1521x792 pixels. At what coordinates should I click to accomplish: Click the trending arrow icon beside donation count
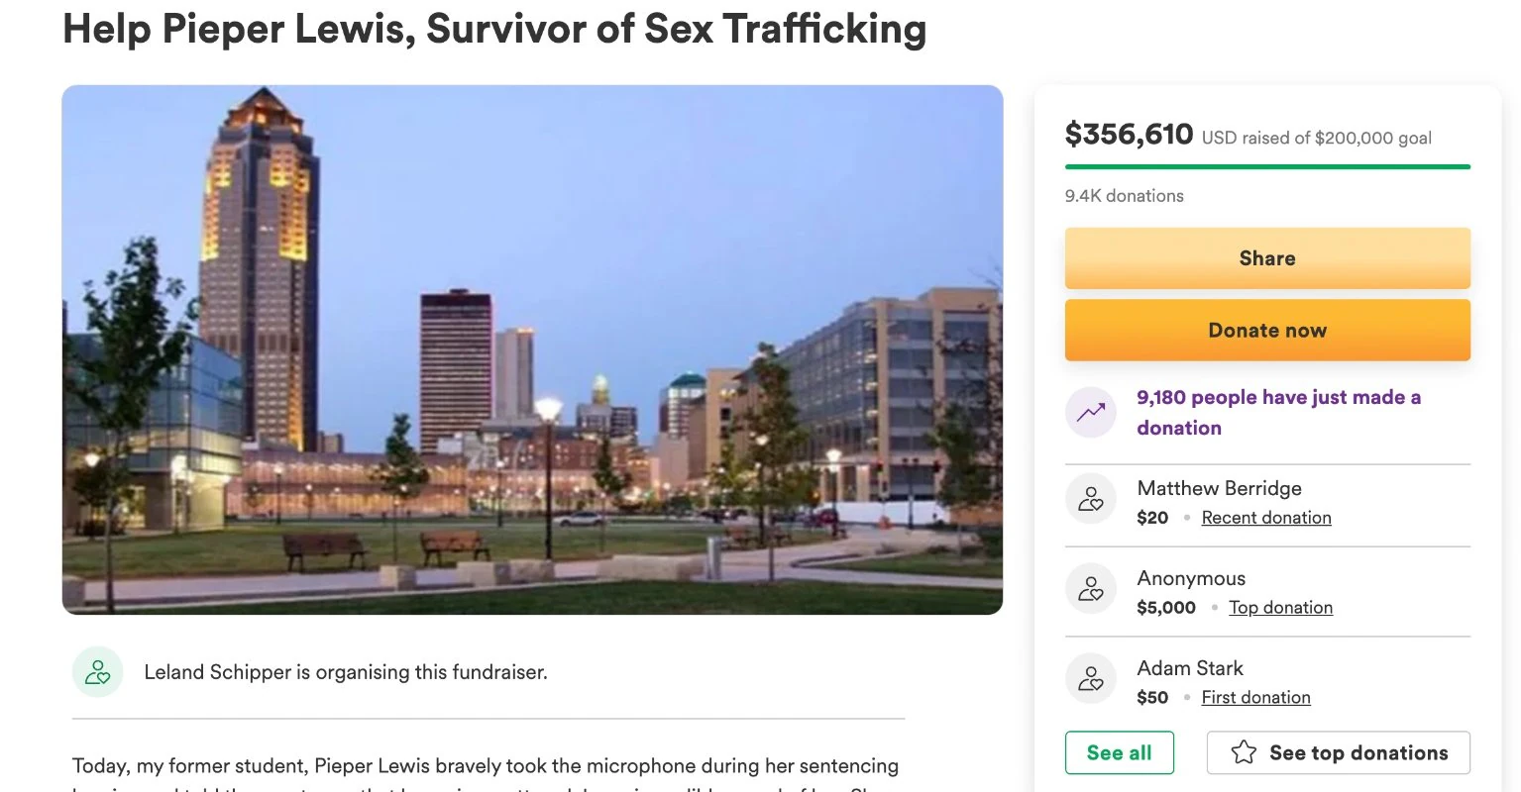tap(1090, 413)
